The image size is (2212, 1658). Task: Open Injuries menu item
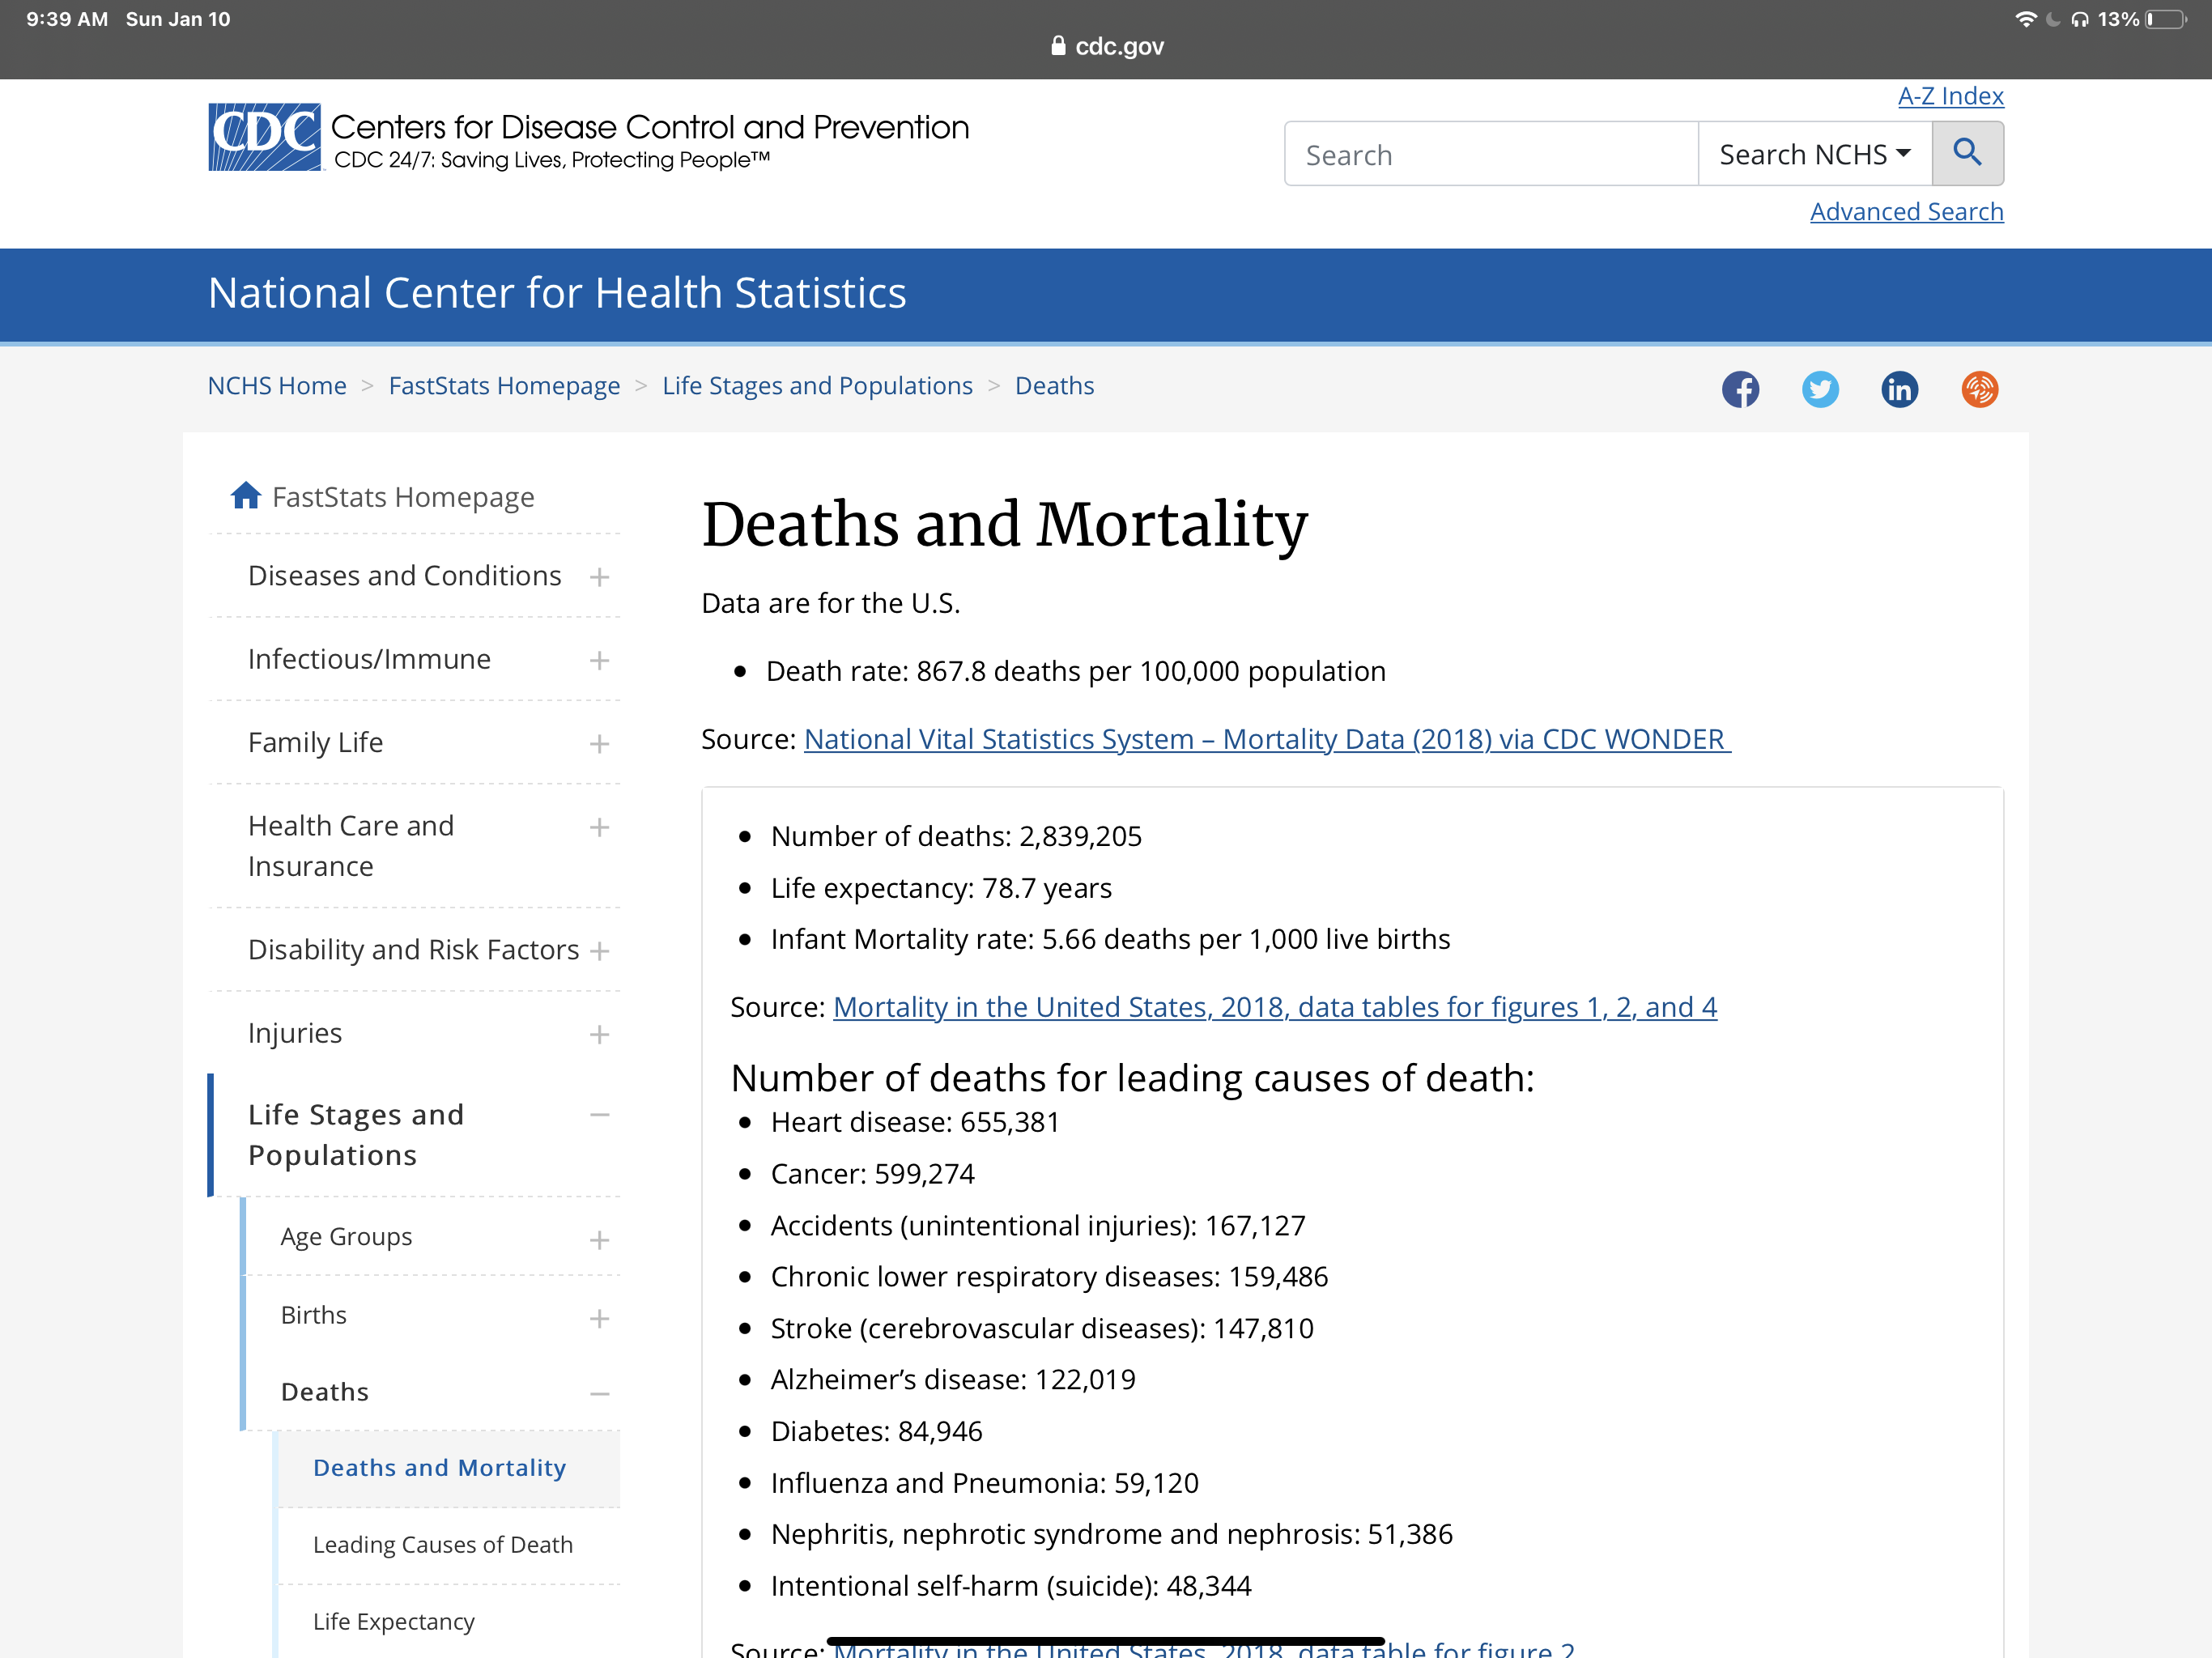pos(294,1033)
